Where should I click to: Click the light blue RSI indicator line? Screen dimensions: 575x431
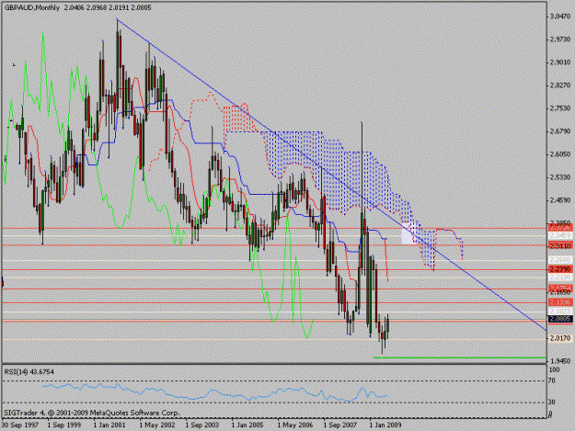[214, 392]
